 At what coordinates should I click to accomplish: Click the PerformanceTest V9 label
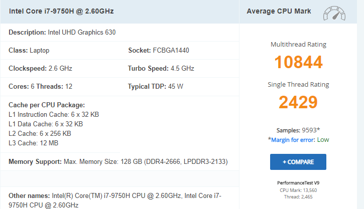tap(298, 183)
